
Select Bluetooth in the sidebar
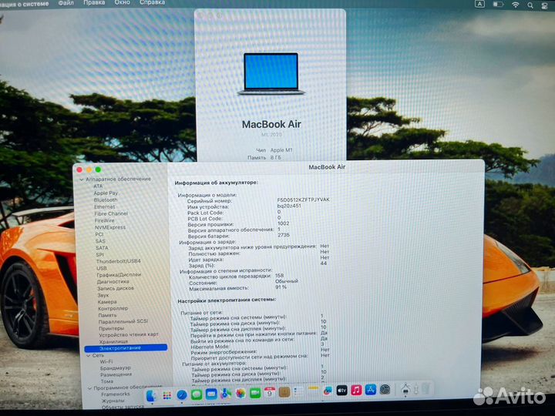click(106, 200)
